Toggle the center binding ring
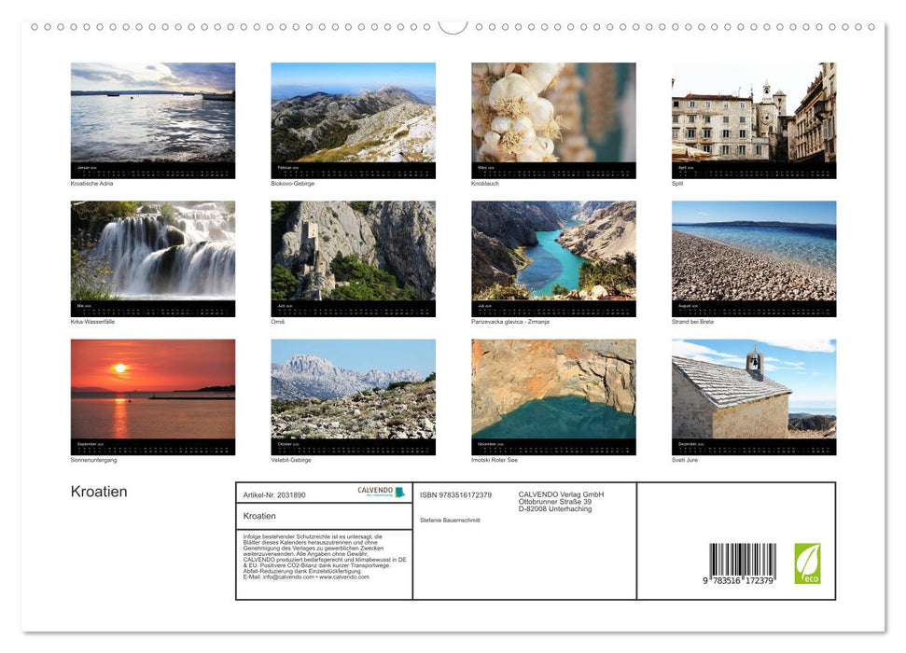The image size is (906, 653). (453, 27)
